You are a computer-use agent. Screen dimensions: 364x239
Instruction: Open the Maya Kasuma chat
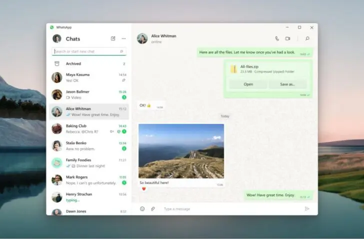[89, 77]
